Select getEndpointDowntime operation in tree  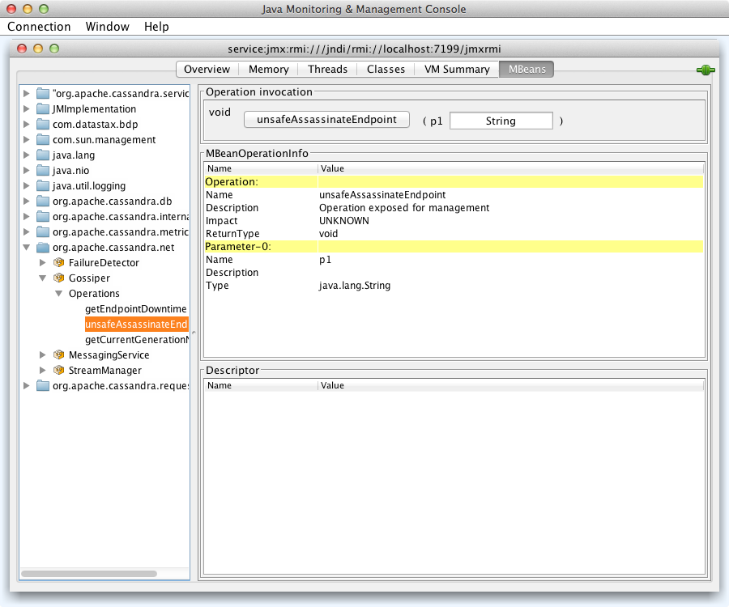point(135,309)
